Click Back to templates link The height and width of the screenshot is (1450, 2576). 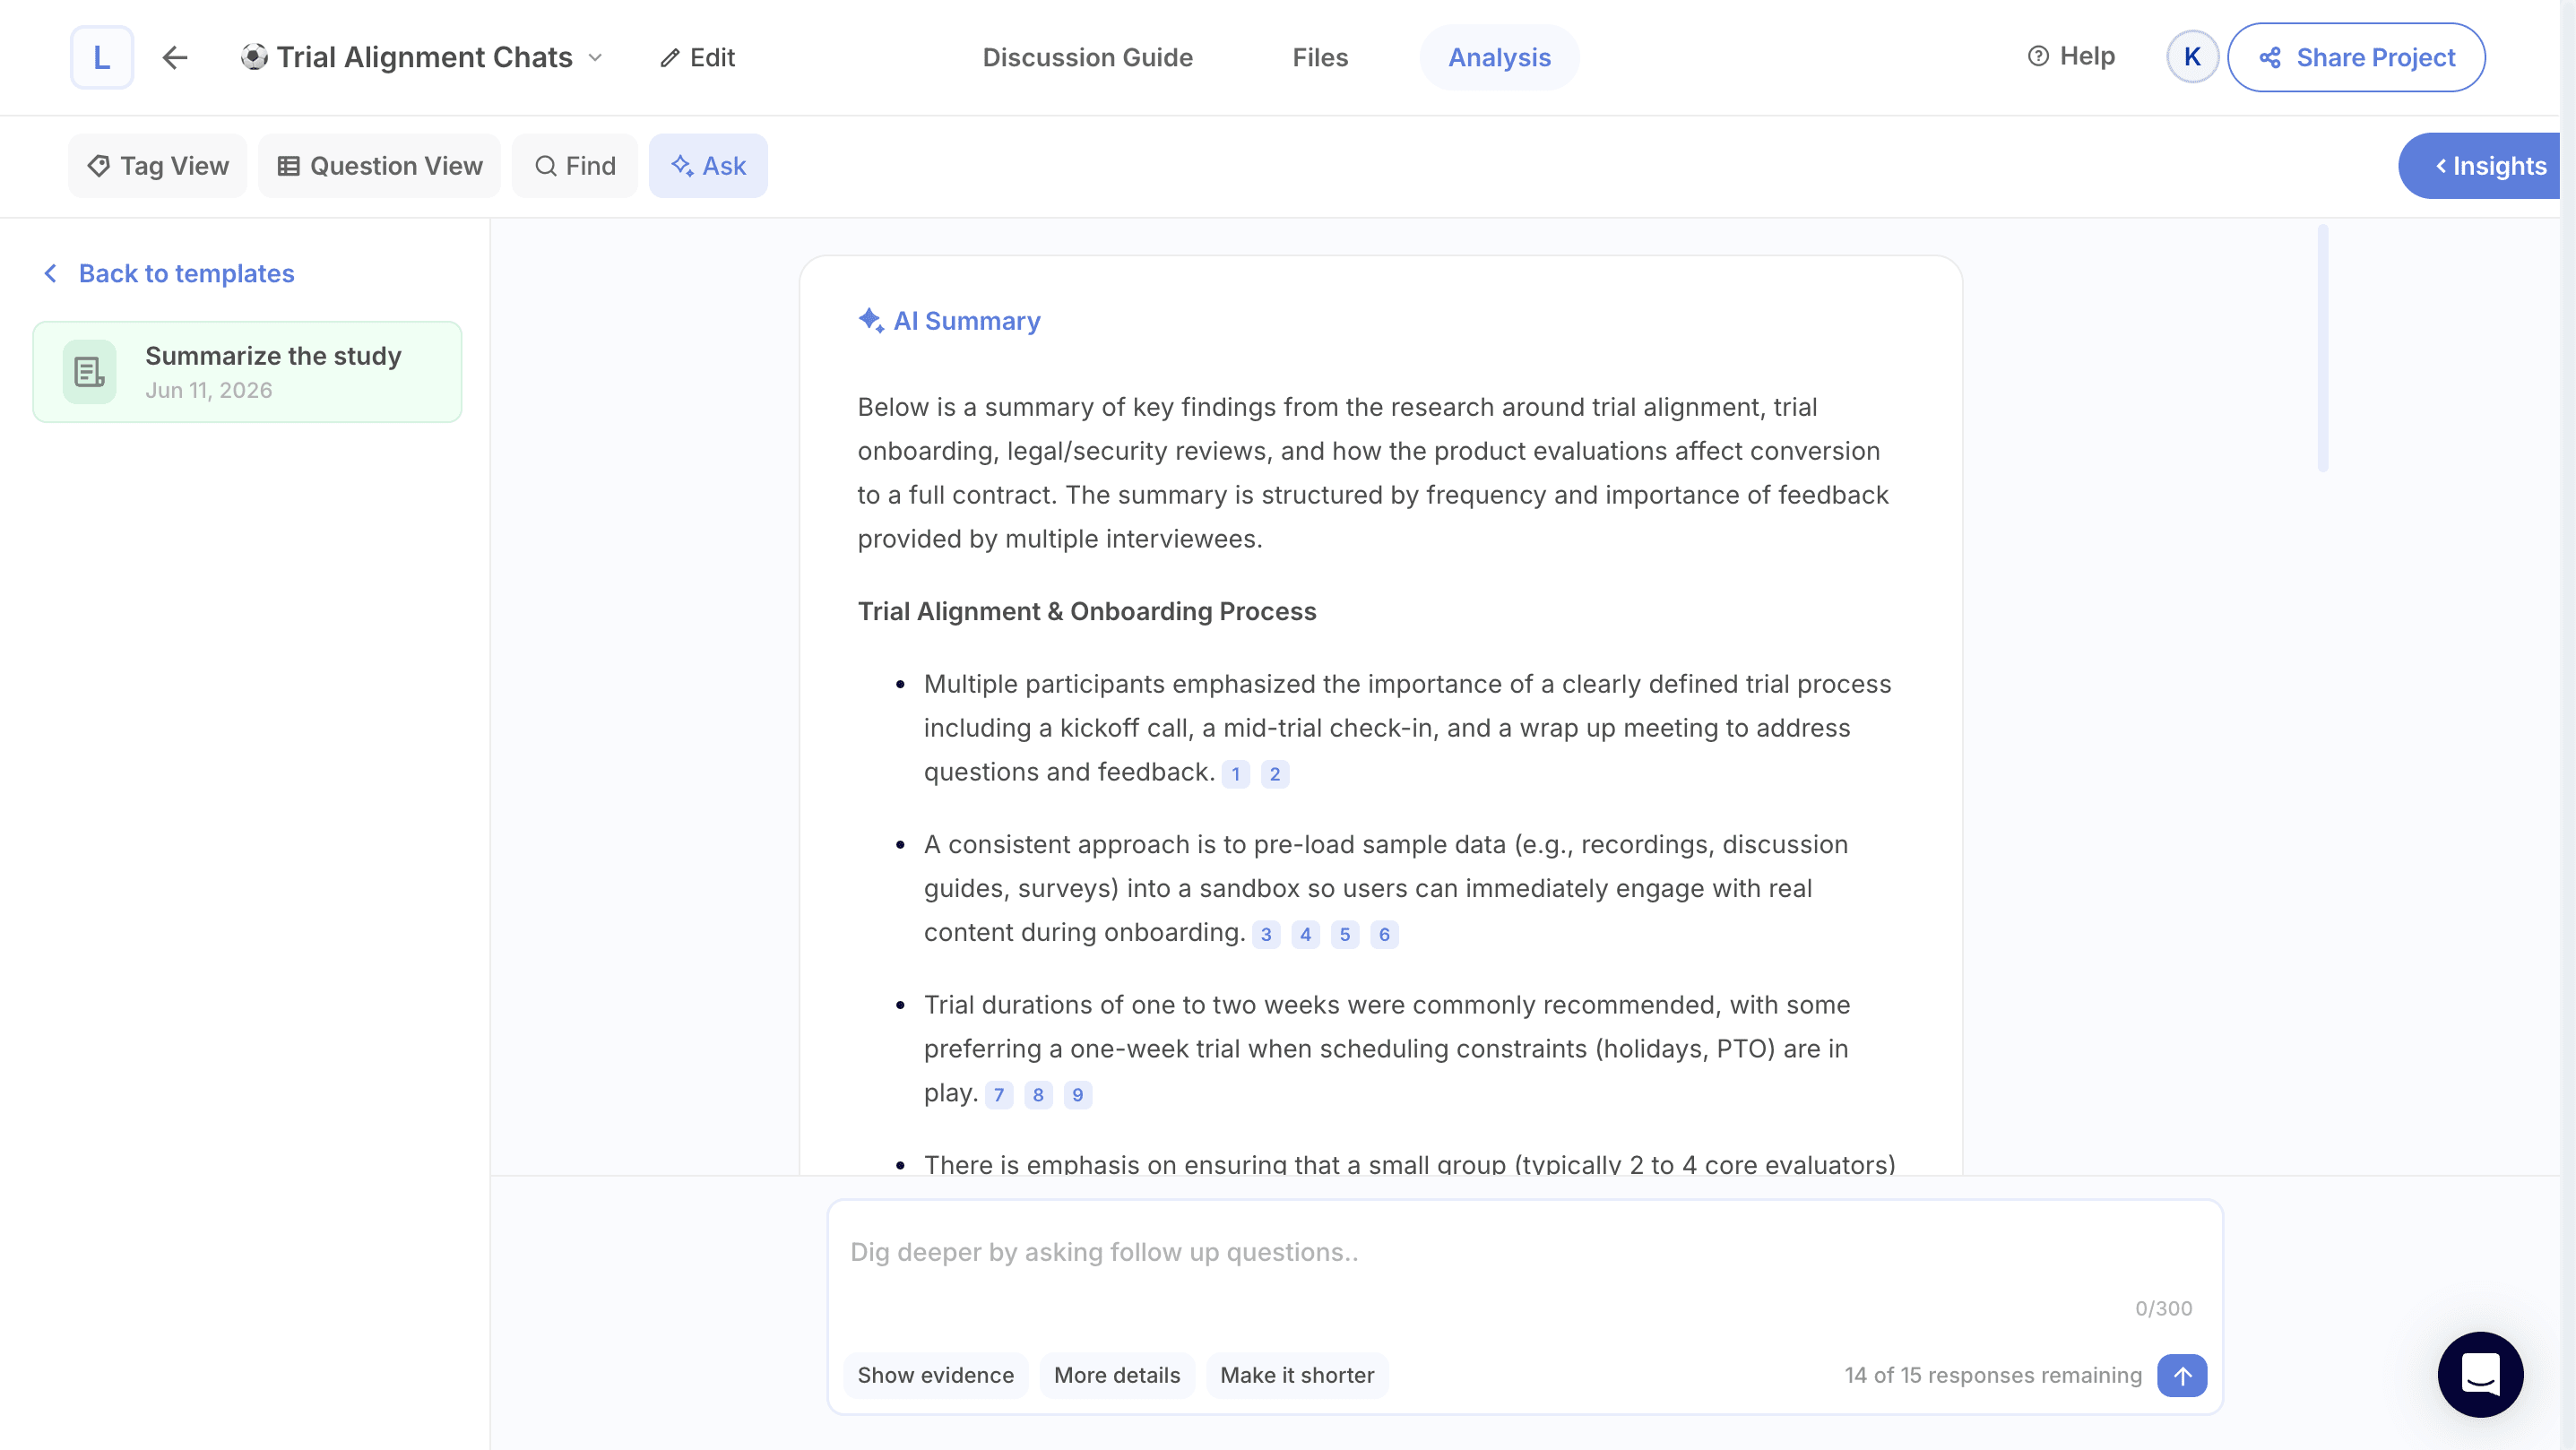[x=168, y=273]
